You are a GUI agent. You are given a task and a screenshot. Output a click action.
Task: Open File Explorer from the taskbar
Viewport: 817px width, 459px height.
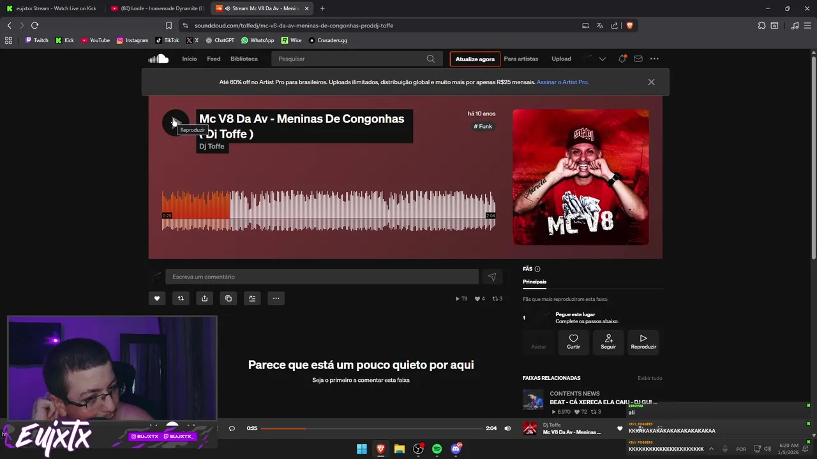[399, 449]
